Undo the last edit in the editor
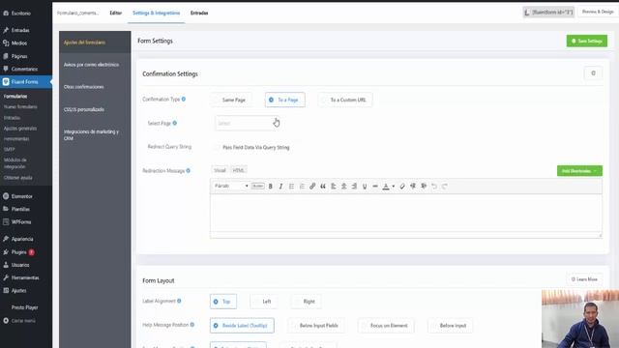619x348 pixels. pyautogui.click(x=434, y=187)
